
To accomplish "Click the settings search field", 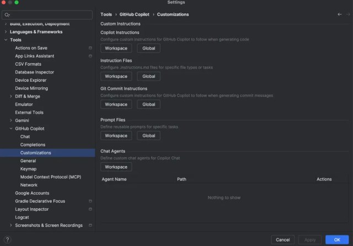I will (x=50, y=15).
